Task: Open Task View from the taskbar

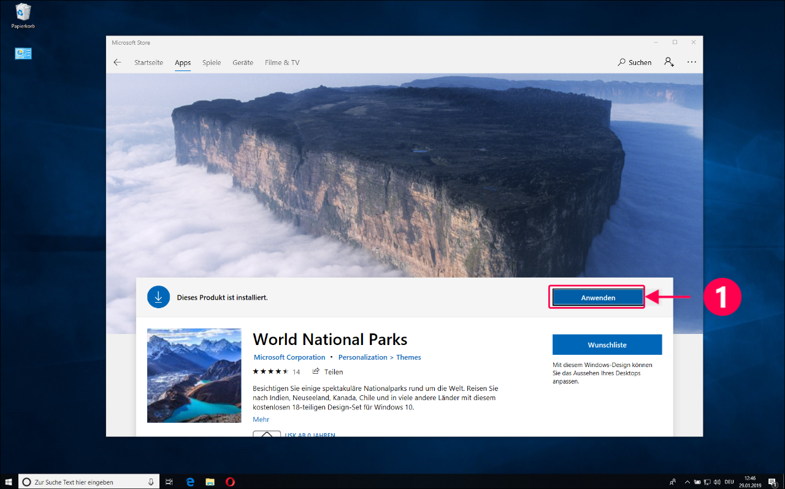Action: [170, 482]
